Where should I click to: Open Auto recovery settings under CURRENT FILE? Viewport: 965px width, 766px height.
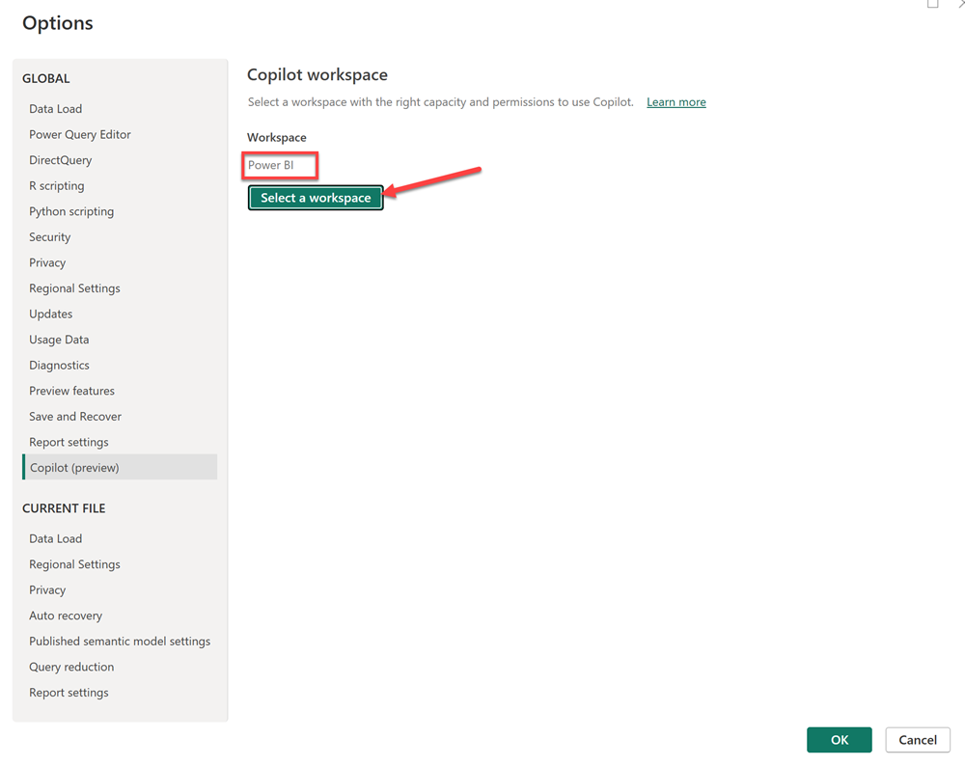[66, 615]
